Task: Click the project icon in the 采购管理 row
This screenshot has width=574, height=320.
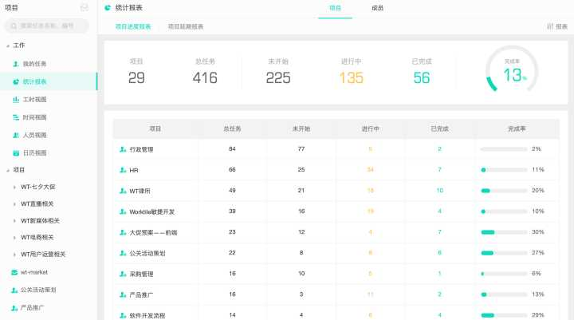Action: pos(123,275)
